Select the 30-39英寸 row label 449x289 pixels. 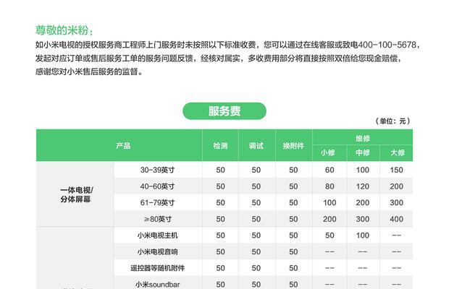pyautogui.click(x=157, y=170)
